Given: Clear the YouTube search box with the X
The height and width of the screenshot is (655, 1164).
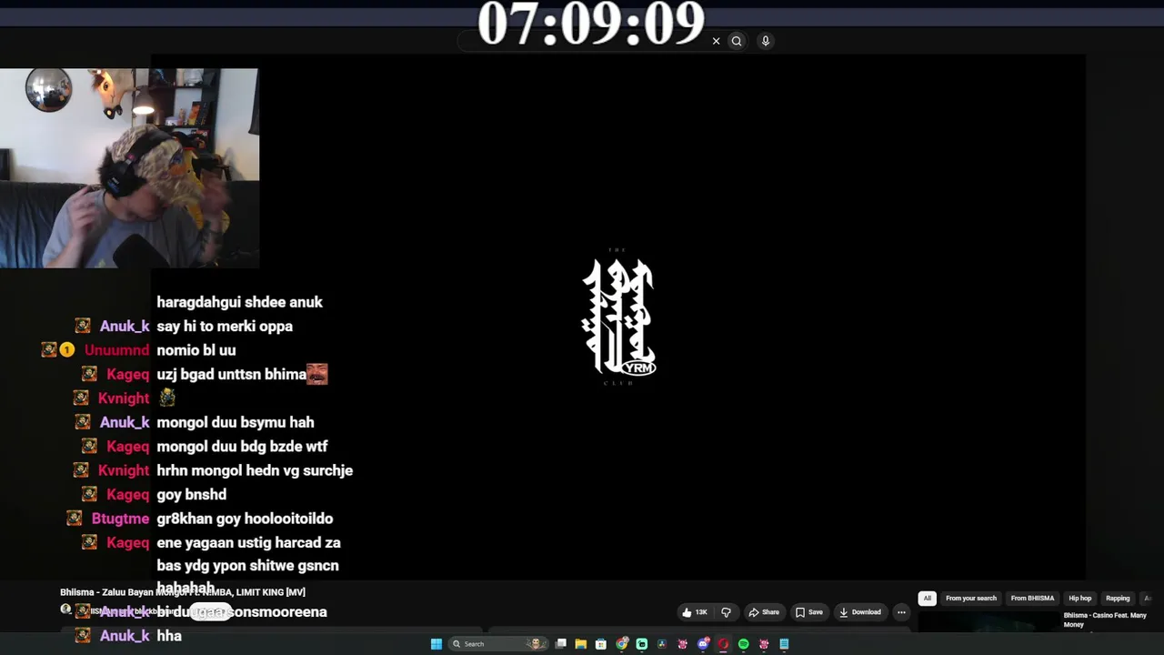Looking at the screenshot, I should 716,41.
